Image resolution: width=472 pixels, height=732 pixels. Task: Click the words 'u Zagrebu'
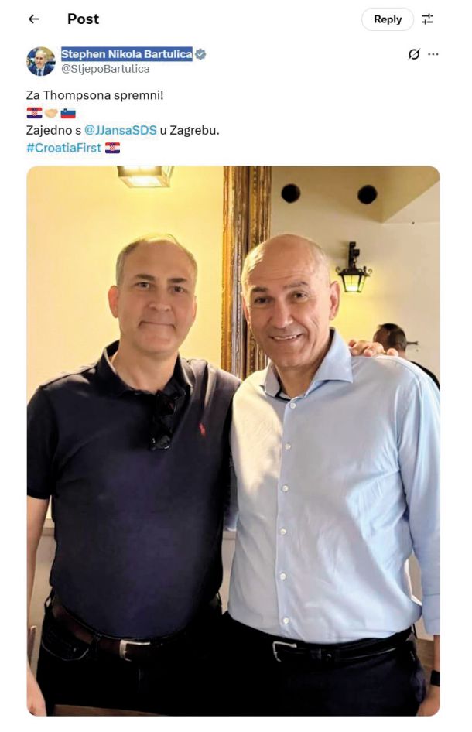click(x=189, y=130)
